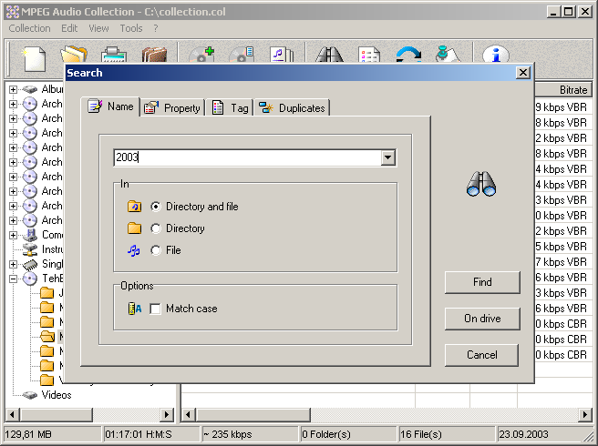This screenshot has height=446, width=598.
Task: Choose the Directory search option
Action: [x=156, y=228]
